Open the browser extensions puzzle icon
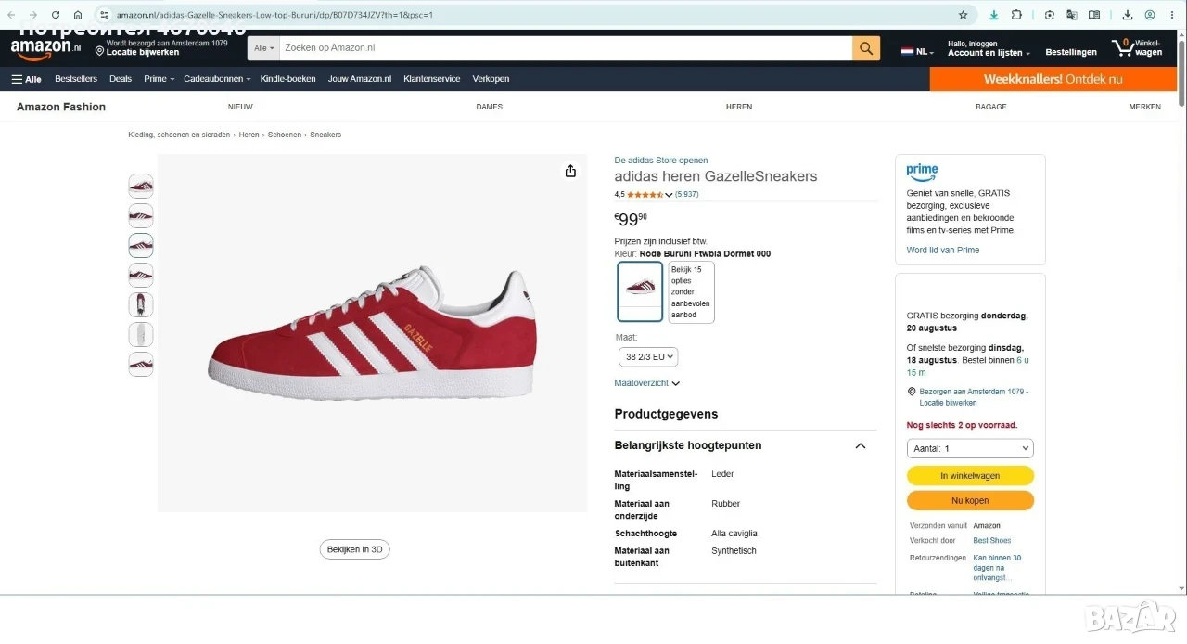This screenshot has height=644, width=1187. [x=1016, y=15]
